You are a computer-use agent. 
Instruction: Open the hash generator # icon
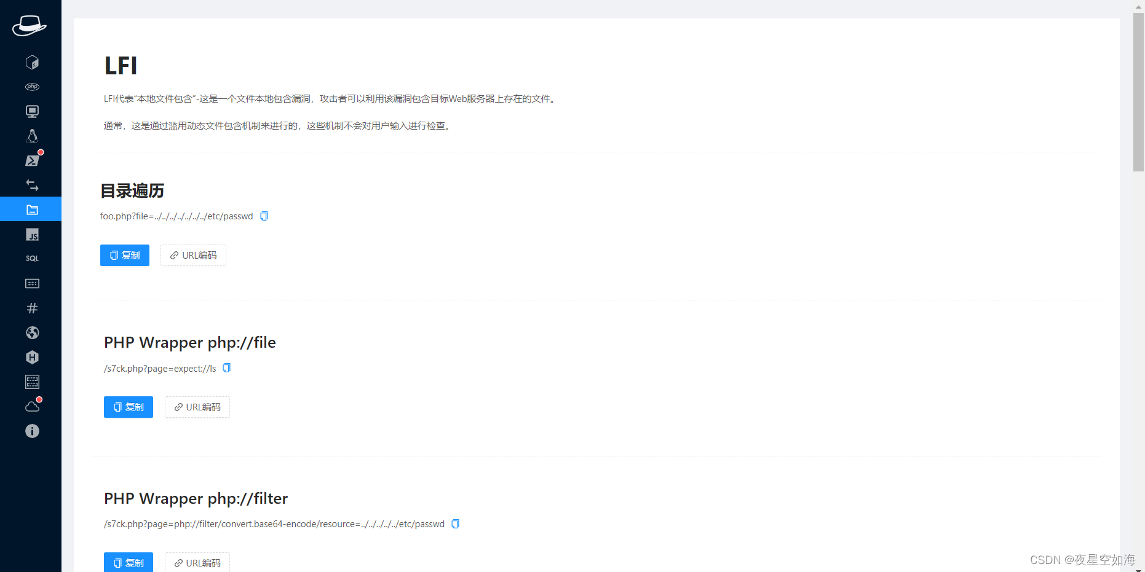(x=32, y=308)
